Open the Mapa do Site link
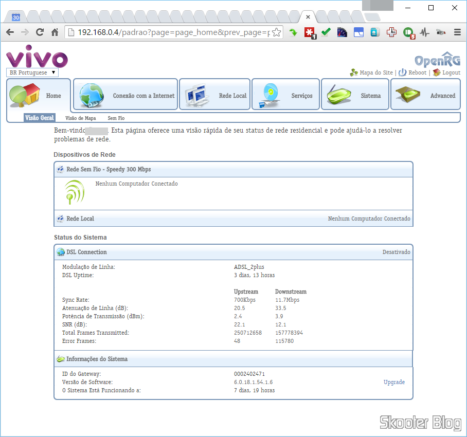Screen dimensions: 467x437 click(x=376, y=72)
